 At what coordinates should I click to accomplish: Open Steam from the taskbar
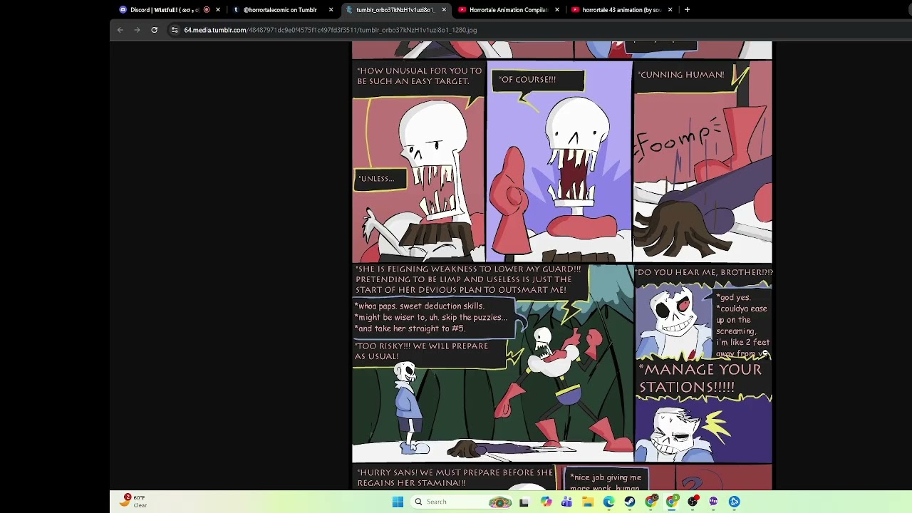(x=630, y=502)
